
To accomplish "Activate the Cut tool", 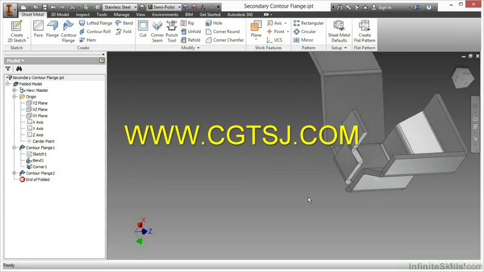I will click(x=143, y=29).
